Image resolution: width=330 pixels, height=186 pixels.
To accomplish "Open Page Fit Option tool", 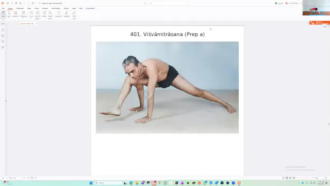I will coord(38,15).
